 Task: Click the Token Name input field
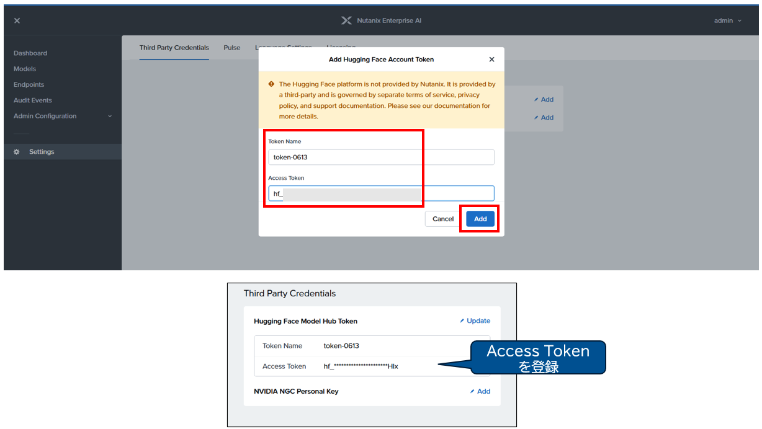point(381,157)
